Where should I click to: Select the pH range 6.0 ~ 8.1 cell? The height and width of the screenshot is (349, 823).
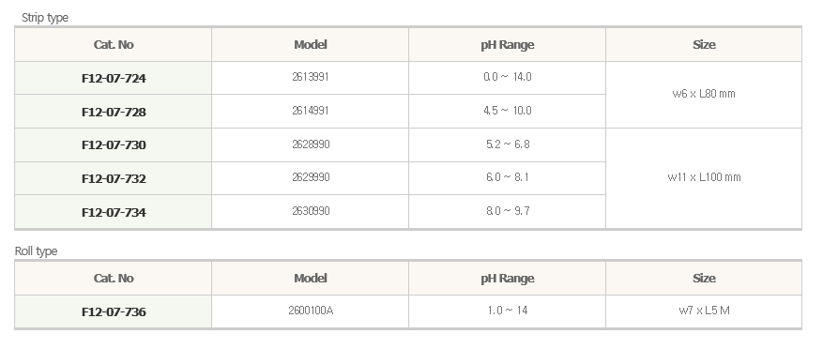click(507, 177)
